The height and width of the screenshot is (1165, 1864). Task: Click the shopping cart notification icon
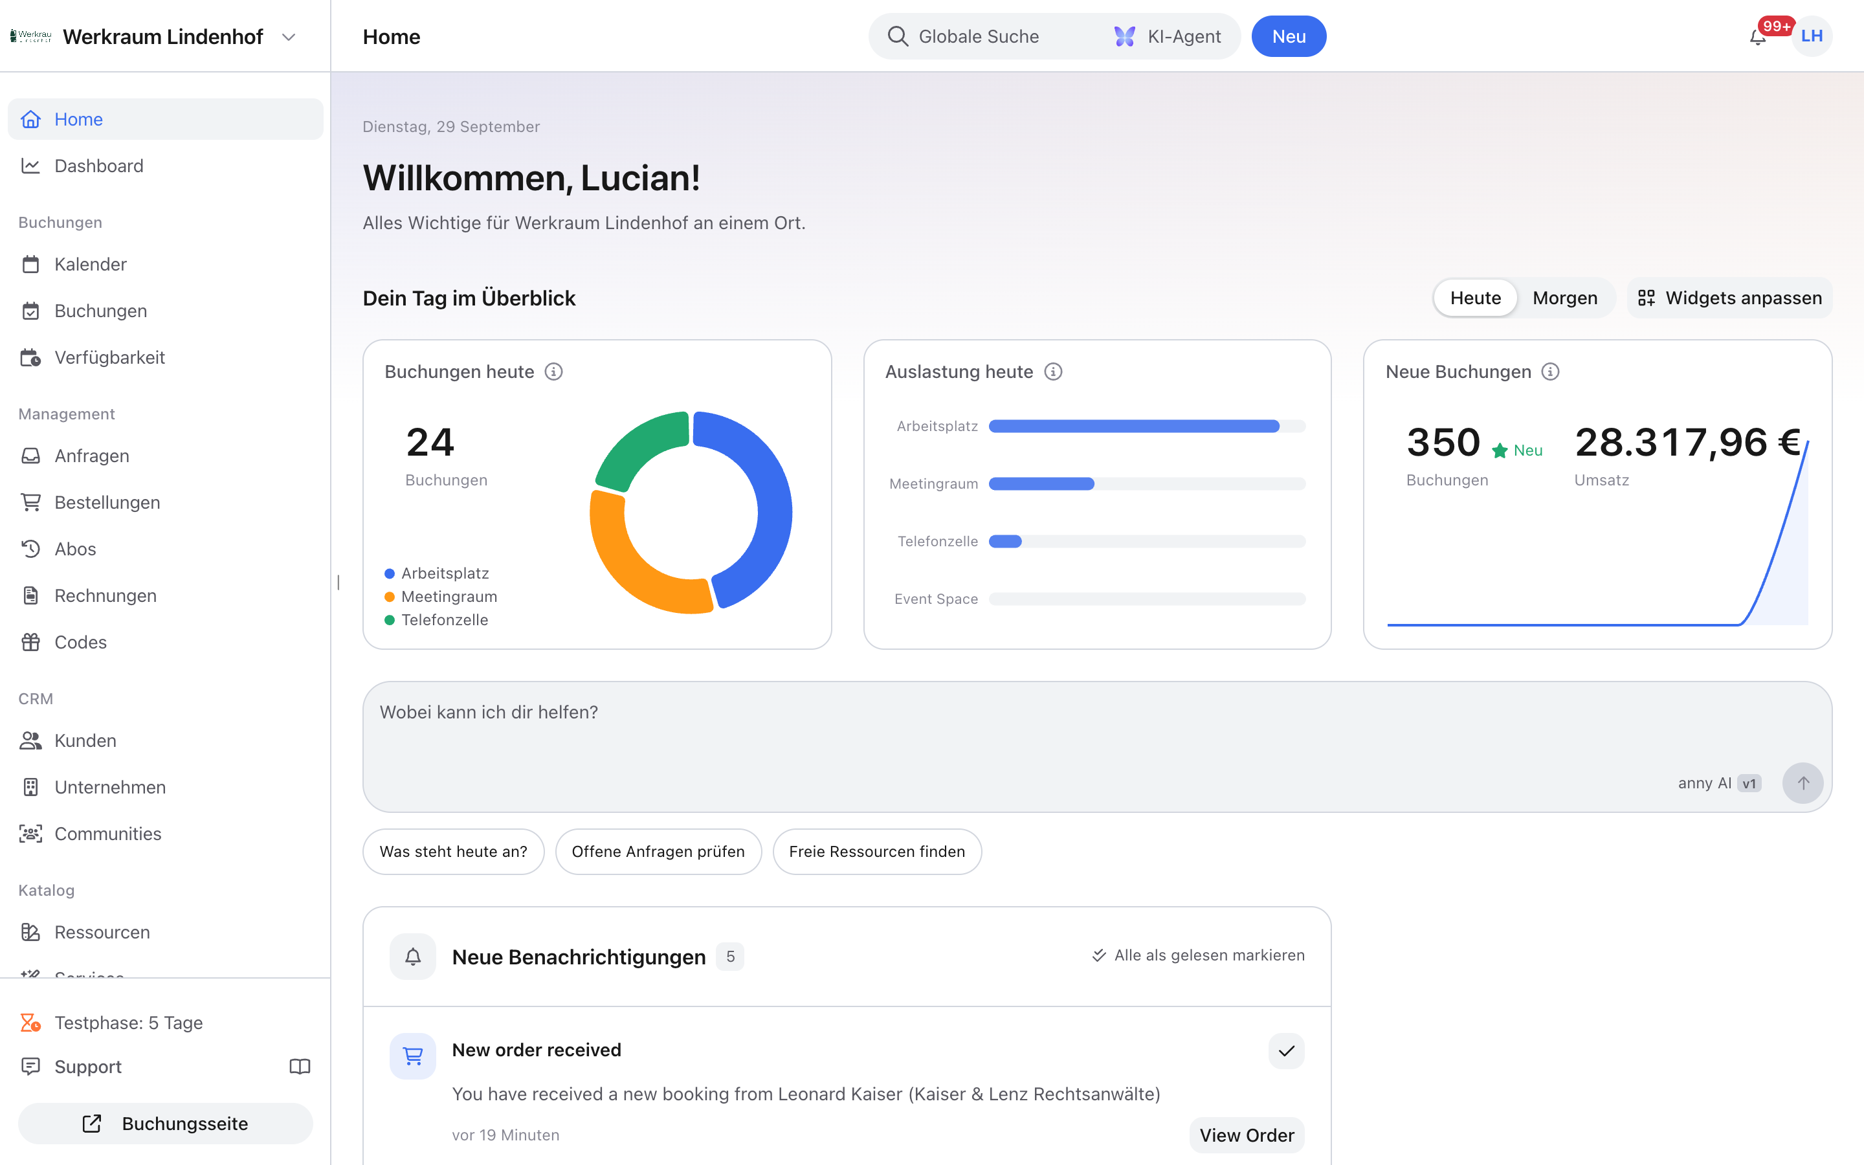click(x=413, y=1056)
